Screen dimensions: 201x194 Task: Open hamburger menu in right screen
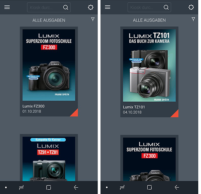(108, 7)
